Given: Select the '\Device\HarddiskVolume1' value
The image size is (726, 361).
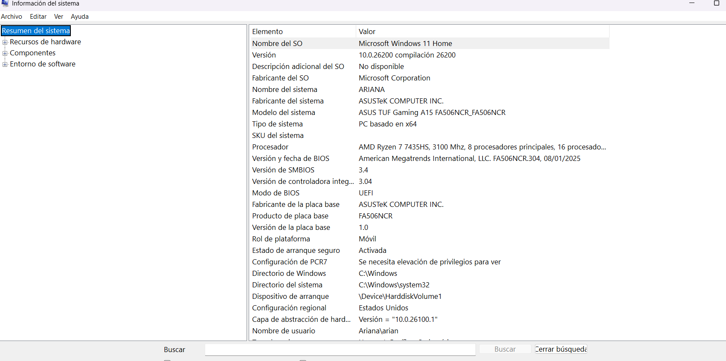Looking at the screenshot, I should [x=400, y=296].
